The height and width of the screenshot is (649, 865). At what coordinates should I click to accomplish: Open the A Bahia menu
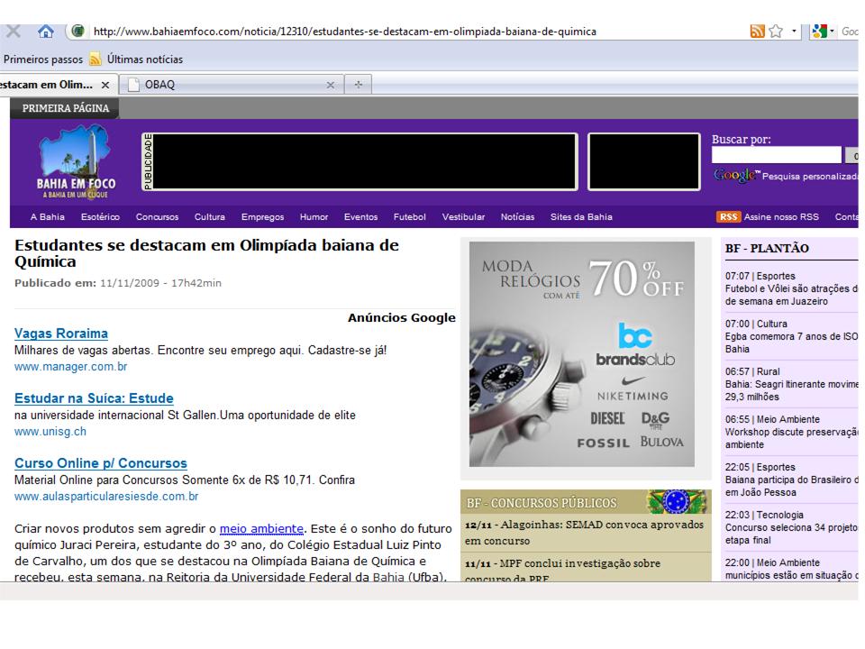pyautogui.click(x=48, y=217)
